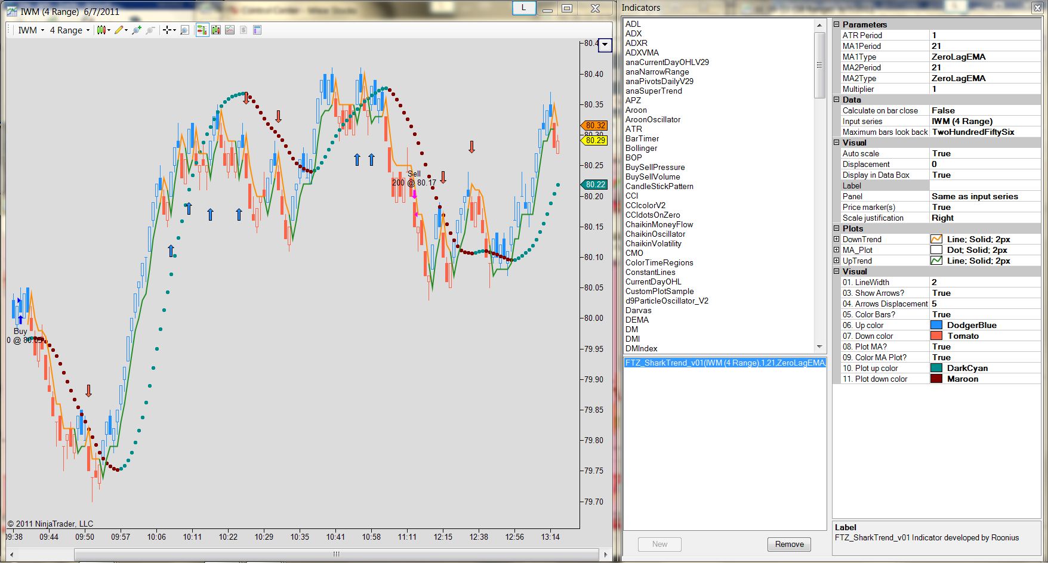Click the zoom in magnifier with plus
The image size is (1048, 563).
tap(137, 30)
